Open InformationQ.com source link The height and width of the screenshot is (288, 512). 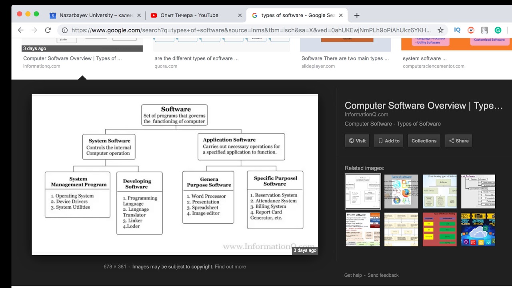point(366,114)
